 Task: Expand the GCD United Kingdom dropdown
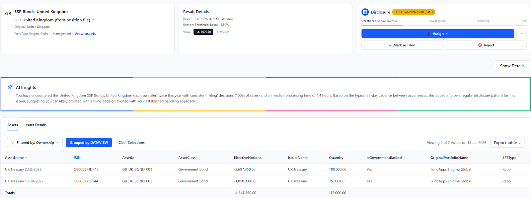(93, 20)
